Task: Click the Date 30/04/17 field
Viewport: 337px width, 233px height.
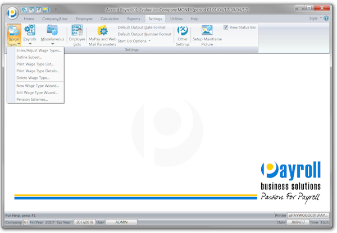Action: [298, 222]
